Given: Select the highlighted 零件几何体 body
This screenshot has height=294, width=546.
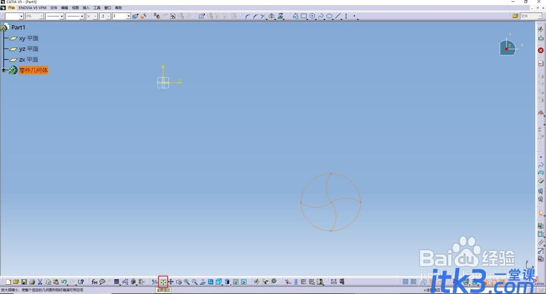Looking at the screenshot, I should 33,70.
